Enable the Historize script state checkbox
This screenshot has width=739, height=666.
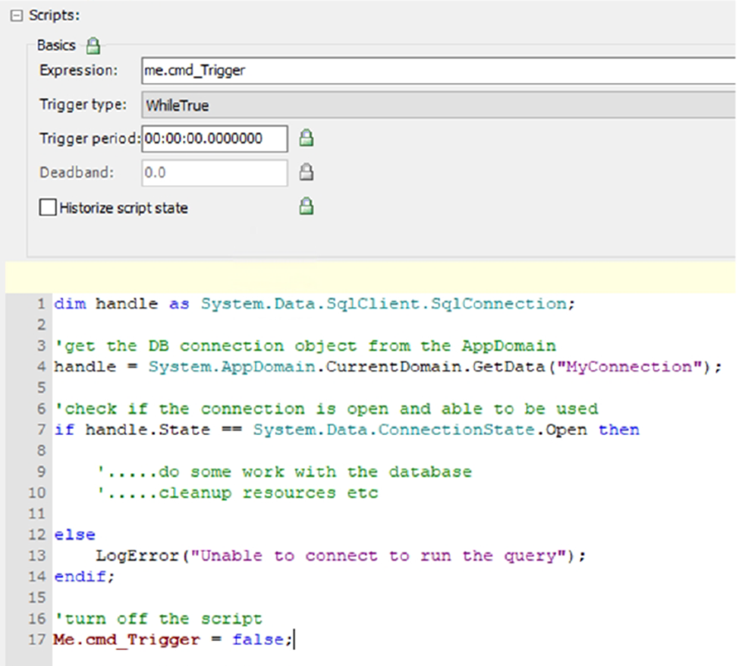(48, 207)
